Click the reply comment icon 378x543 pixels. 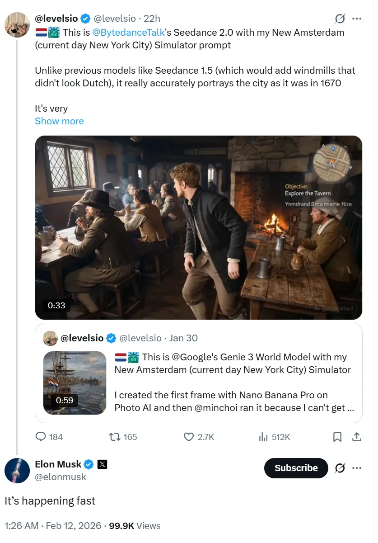(x=41, y=437)
